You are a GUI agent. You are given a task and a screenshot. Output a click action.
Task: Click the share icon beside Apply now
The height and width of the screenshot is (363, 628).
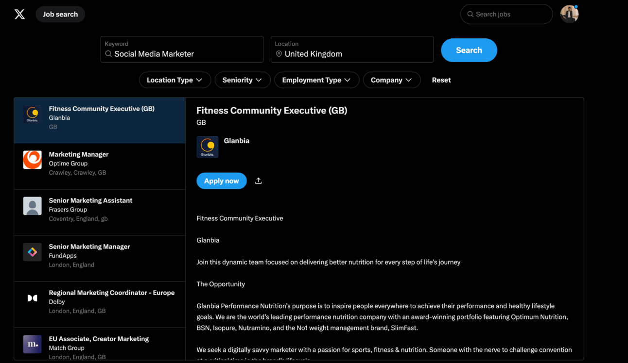[259, 181]
